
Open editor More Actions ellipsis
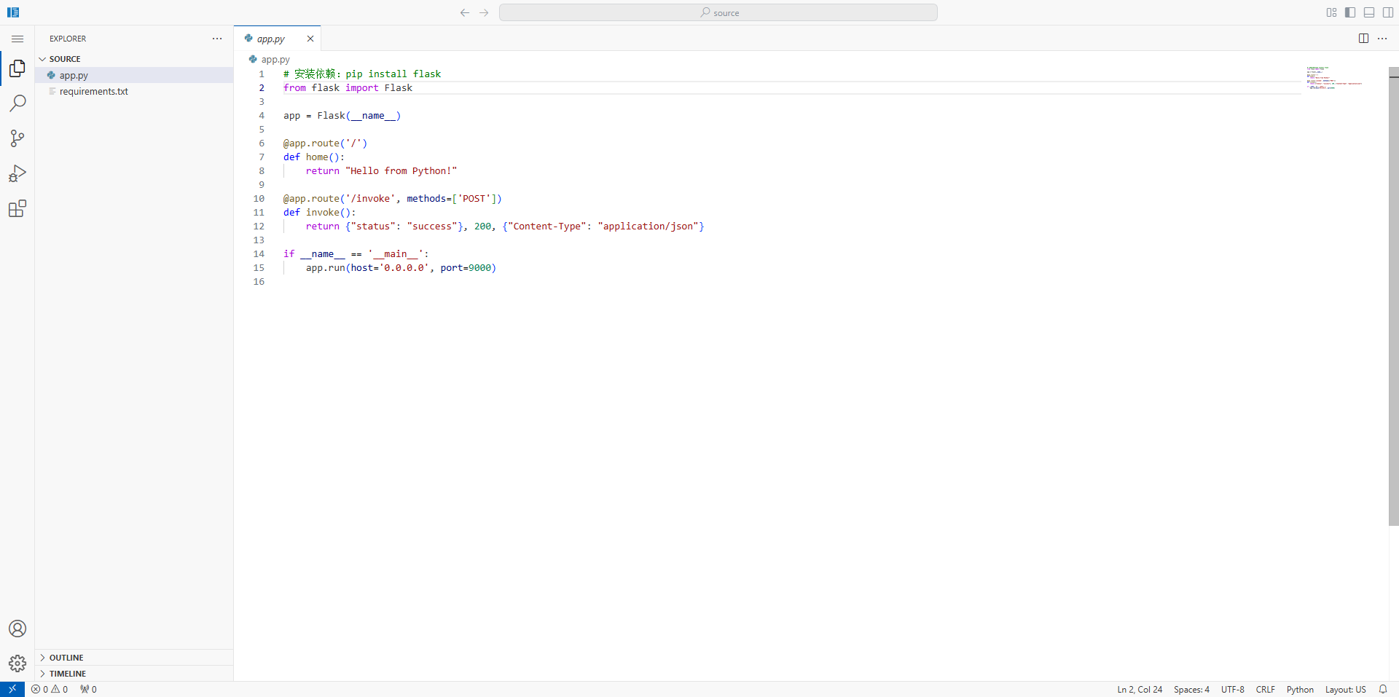(1382, 39)
